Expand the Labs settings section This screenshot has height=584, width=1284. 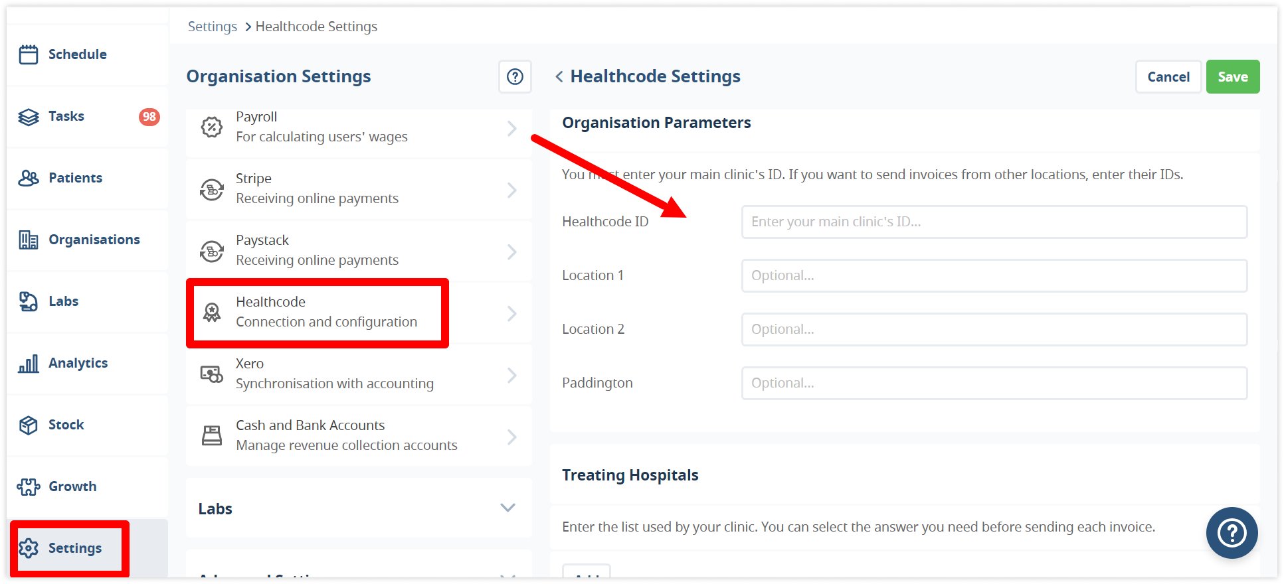[507, 508]
